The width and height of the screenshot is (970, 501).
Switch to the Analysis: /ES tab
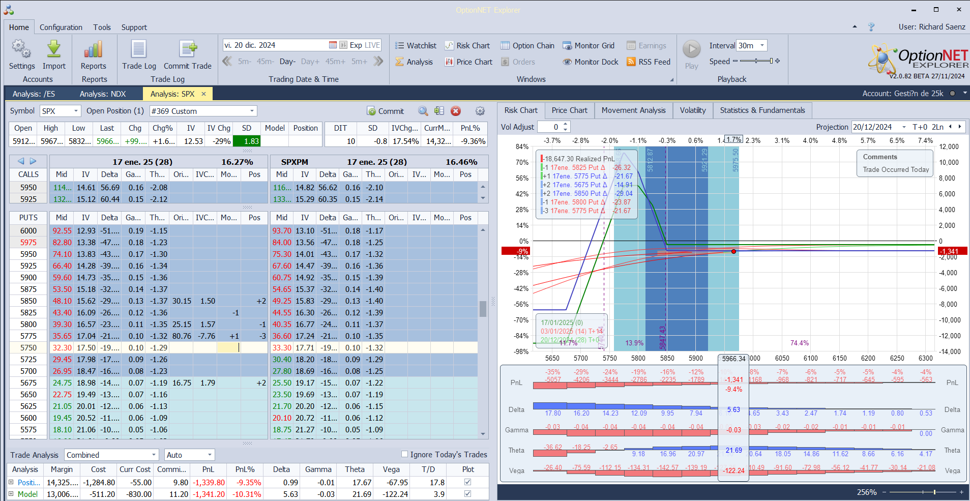click(x=34, y=94)
